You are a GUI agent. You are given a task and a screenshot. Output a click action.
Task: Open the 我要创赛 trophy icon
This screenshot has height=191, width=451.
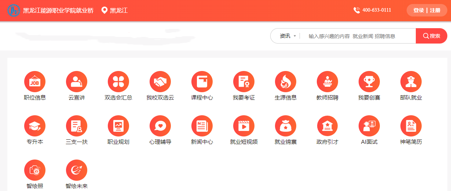pyautogui.click(x=369, y=82)
